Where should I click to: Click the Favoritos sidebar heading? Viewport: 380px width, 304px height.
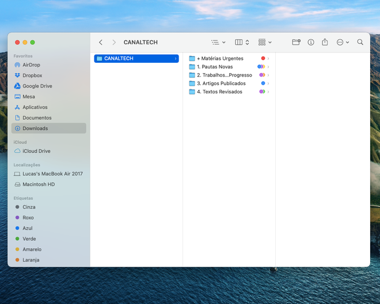[23, 56]
